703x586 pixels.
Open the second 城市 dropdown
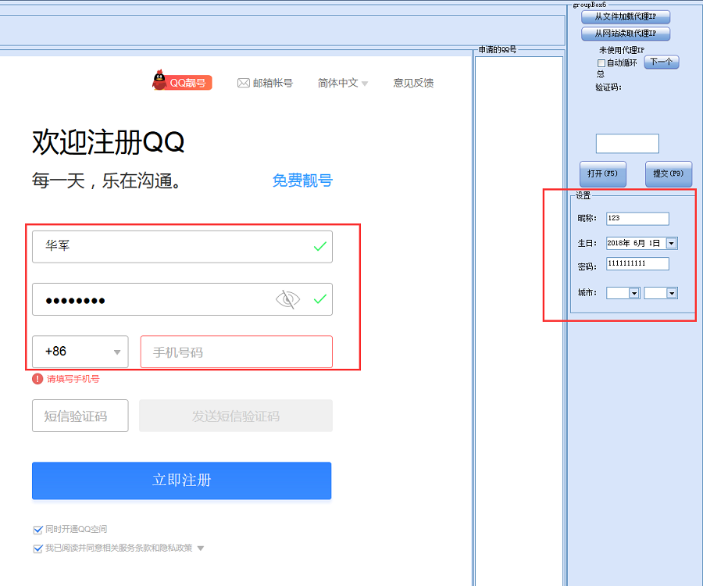pyautogui.click(x=671, y=293)
